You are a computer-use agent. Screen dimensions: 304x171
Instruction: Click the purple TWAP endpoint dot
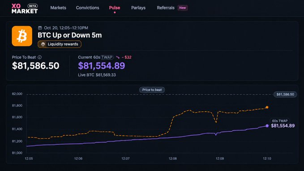[267, 126]
